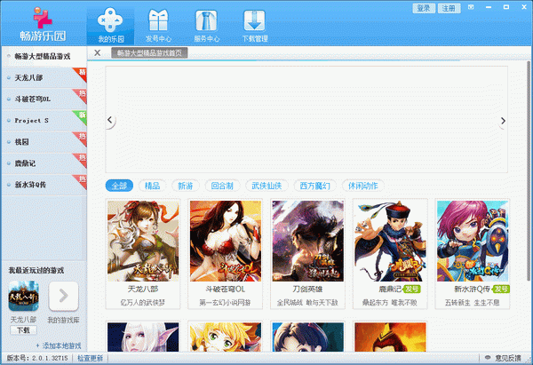Click the 检查更新 link
The height and width of the screenshot is (365, 533).
click(x=90, y=358)
